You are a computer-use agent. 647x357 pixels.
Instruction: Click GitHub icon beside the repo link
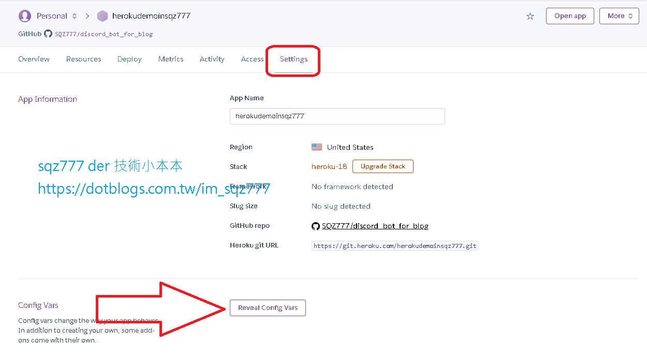pos(316,226)
